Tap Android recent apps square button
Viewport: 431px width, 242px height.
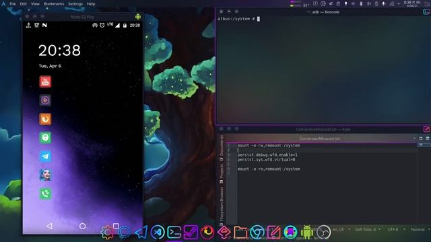point(116,226)
